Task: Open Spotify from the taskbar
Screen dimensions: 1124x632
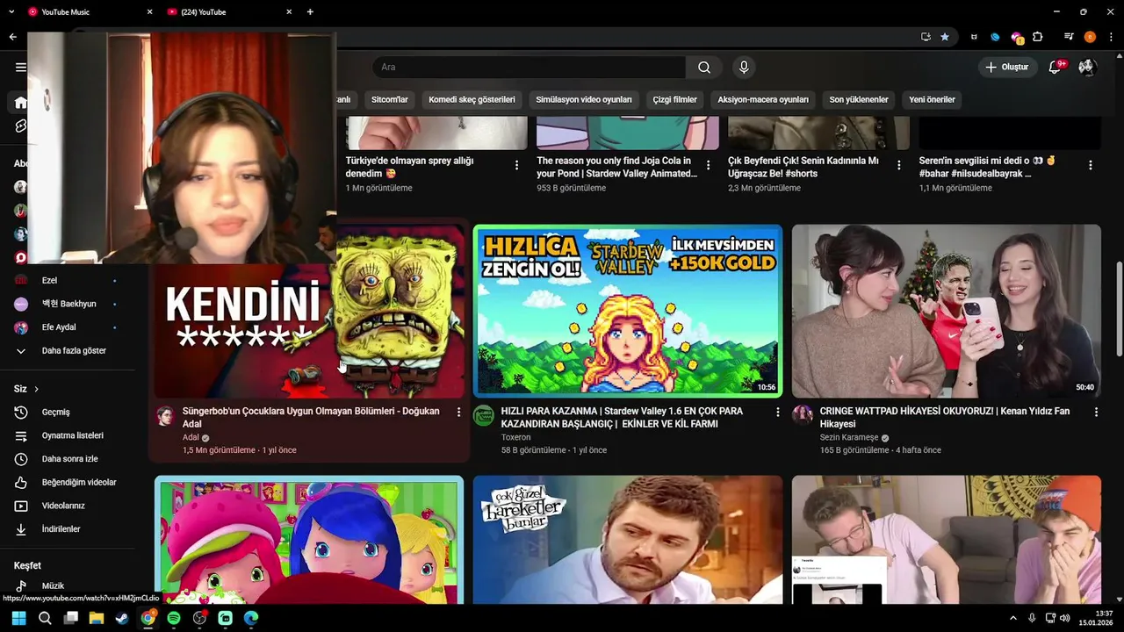Action: [x=173, y=618]
